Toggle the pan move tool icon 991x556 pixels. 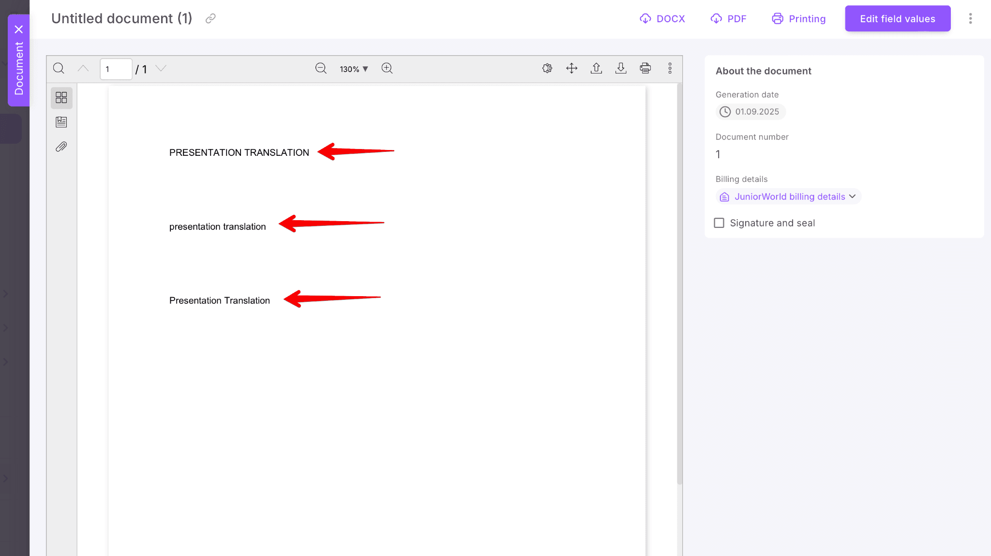tap(571, 68)
